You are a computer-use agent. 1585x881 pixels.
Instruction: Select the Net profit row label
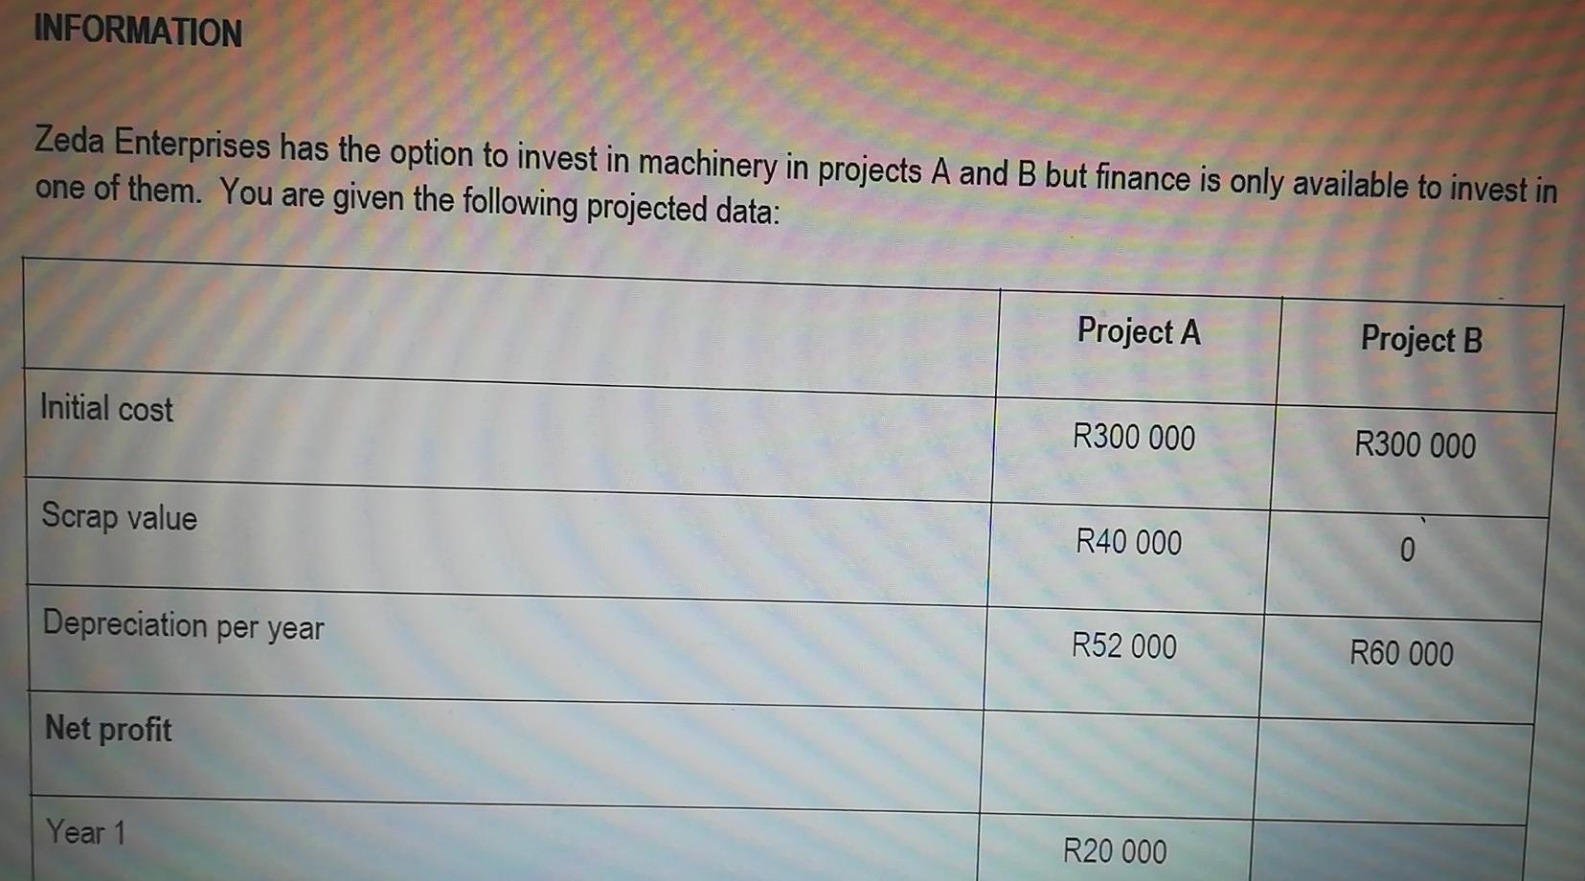pos(108,730)
